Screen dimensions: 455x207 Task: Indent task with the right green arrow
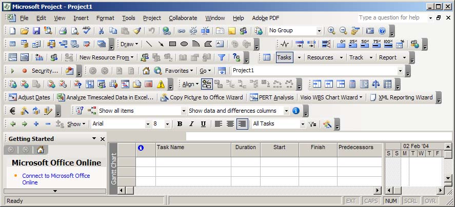[x=25, y=124]
